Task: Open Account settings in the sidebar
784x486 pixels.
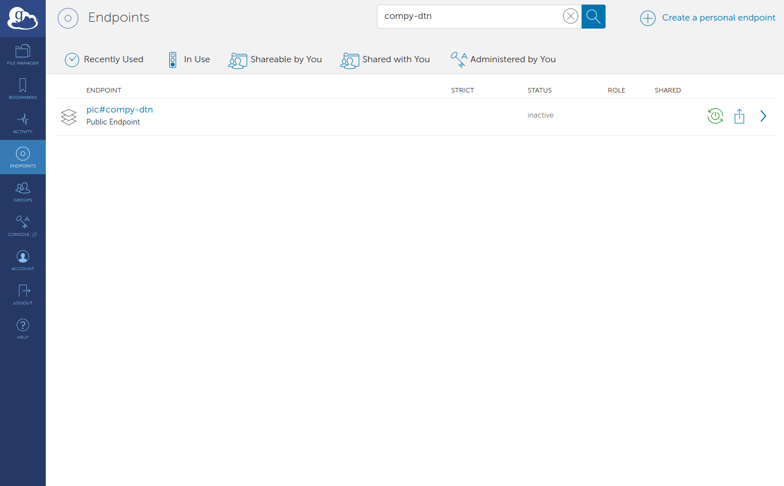Action: tap(23, 260)
